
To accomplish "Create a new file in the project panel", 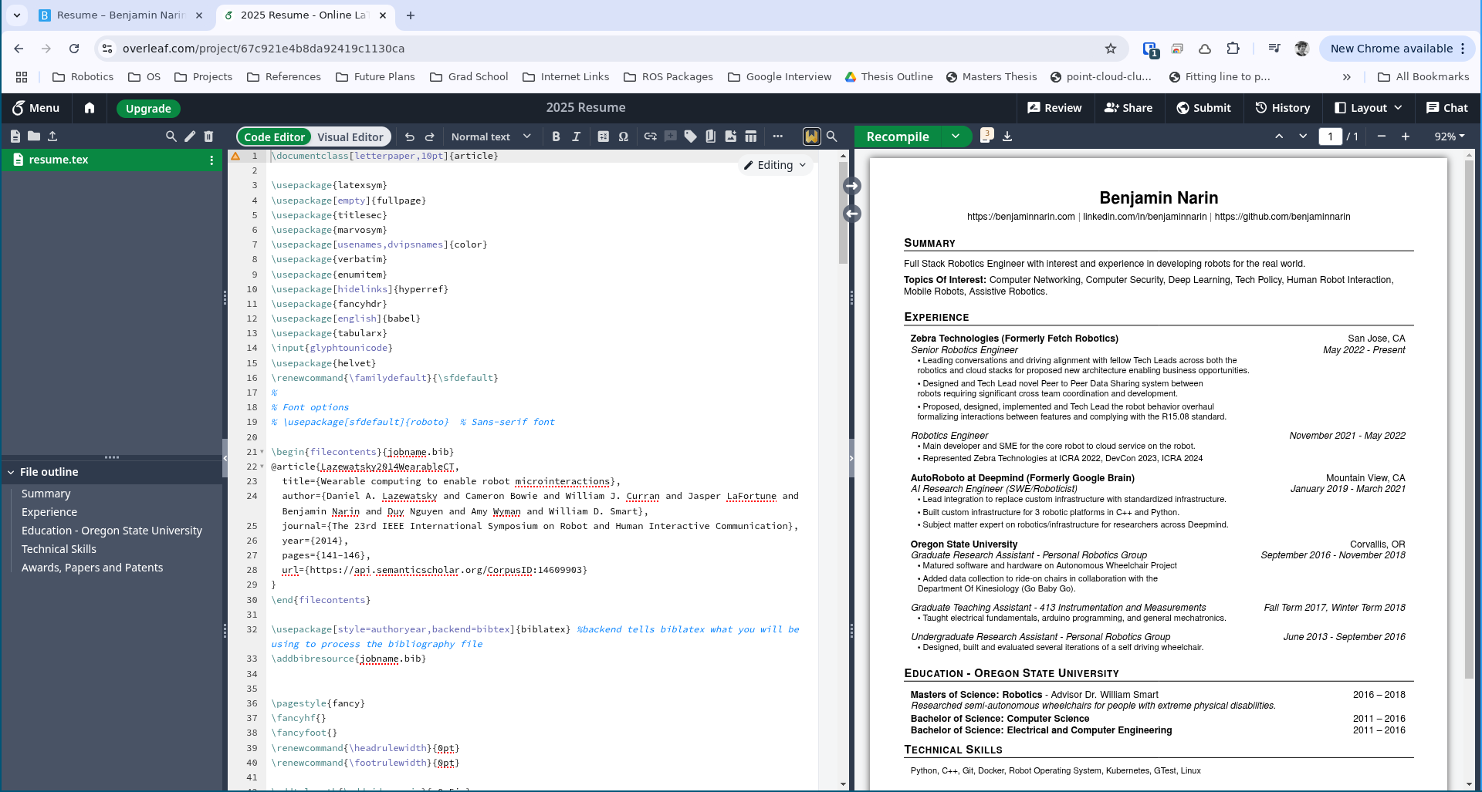I will click(14, 136).
